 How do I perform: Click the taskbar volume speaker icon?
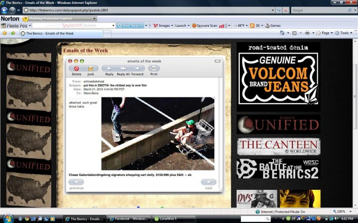click(336, 219)
